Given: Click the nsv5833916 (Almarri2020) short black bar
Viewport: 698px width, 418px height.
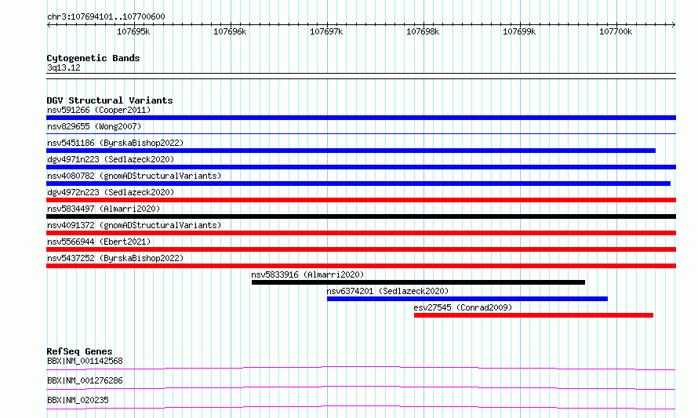Looking at the screenshot, I should coord(418,282).
